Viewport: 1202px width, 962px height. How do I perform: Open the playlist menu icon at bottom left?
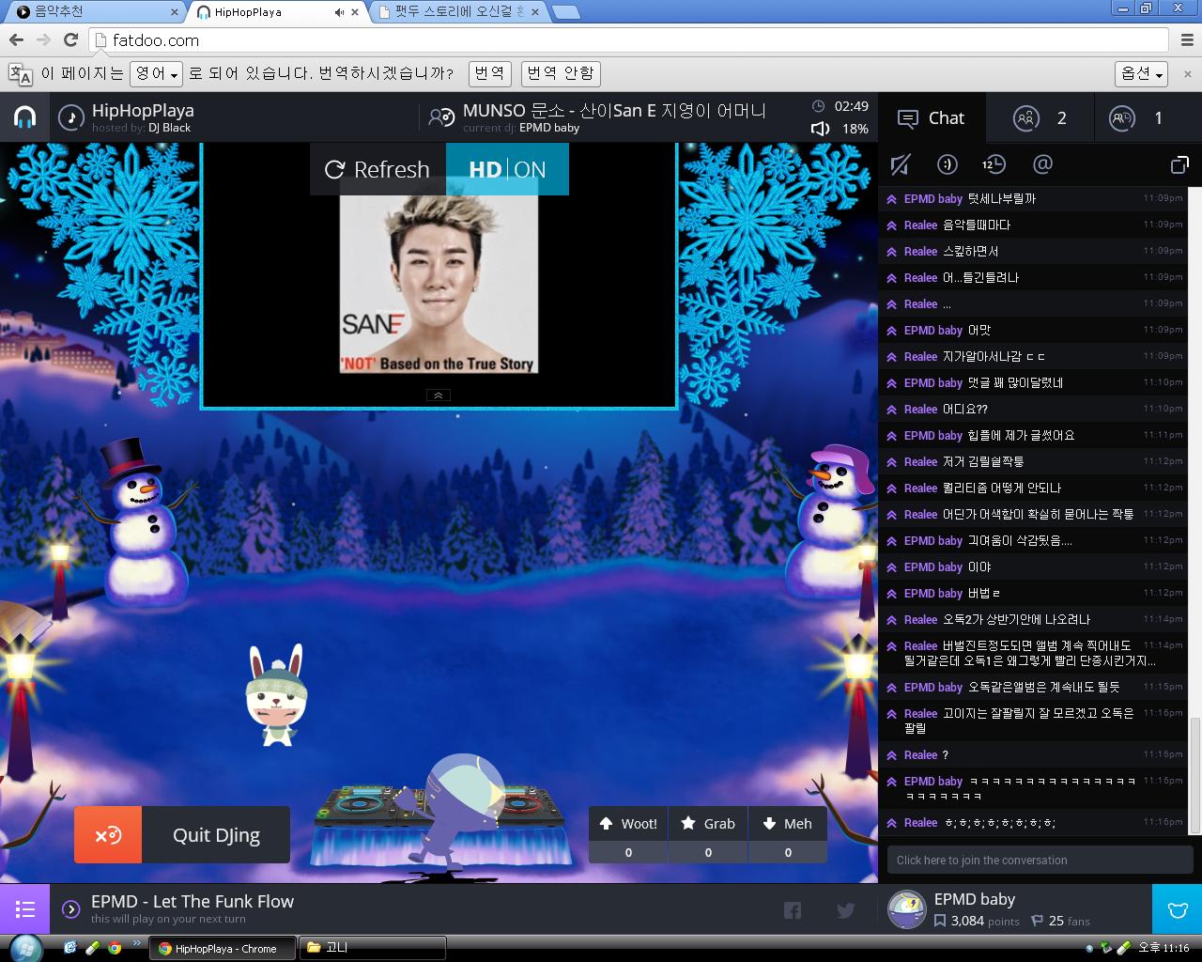(24, 909)
